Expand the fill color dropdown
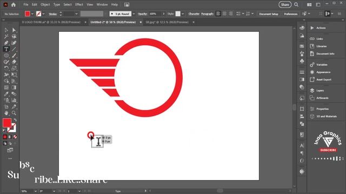Screen dimensions: 346x194 32,14
